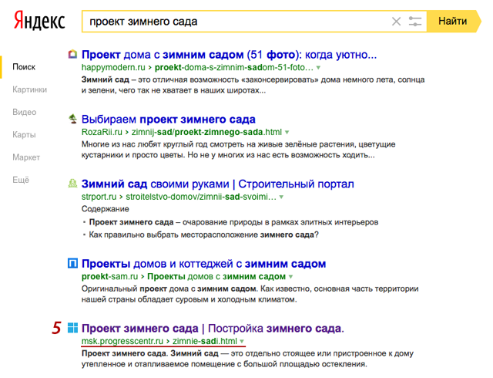This screenshot has height=378, width=493.
Task: Click the msk.progresscentr.ru domain link
Action: tap(122, 341)
